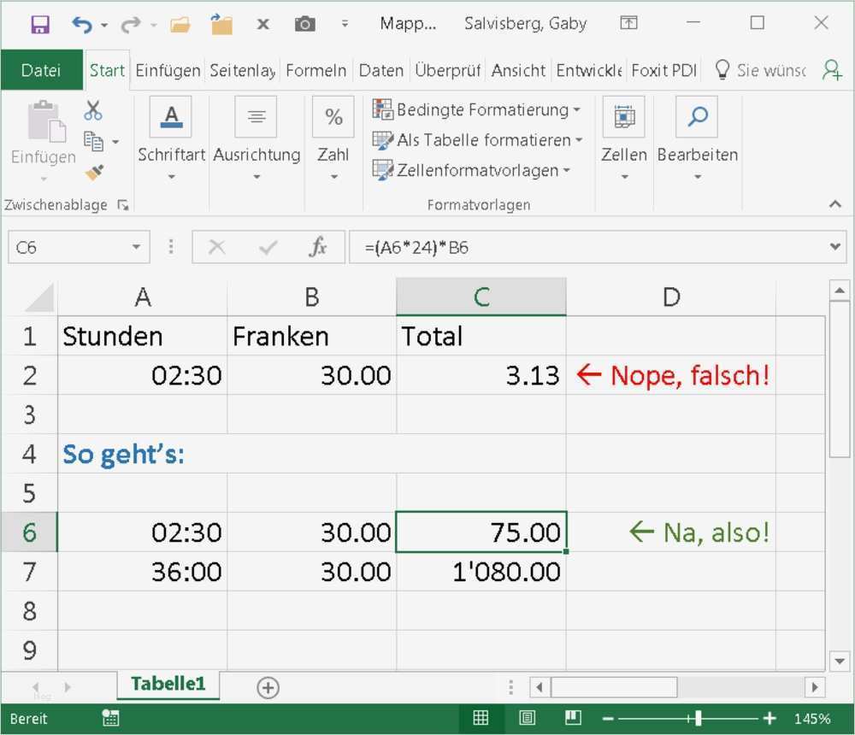Open the Schriftart font group
The width and height of the screenshot is (855, 735).
tap(171, 138)
